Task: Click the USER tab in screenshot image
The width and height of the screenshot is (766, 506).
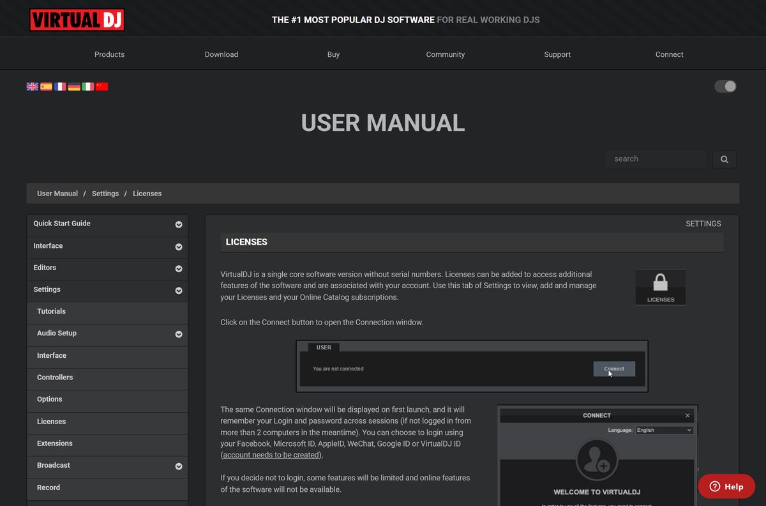Action: coord(324,348)
